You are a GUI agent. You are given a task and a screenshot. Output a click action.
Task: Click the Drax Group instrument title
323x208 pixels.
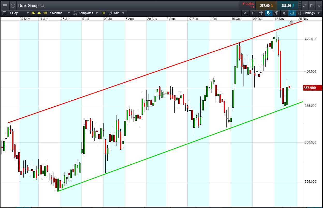(28, 5)
